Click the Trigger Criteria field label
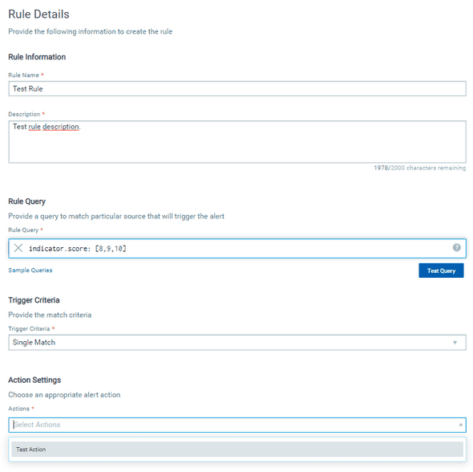 point(29,328)
